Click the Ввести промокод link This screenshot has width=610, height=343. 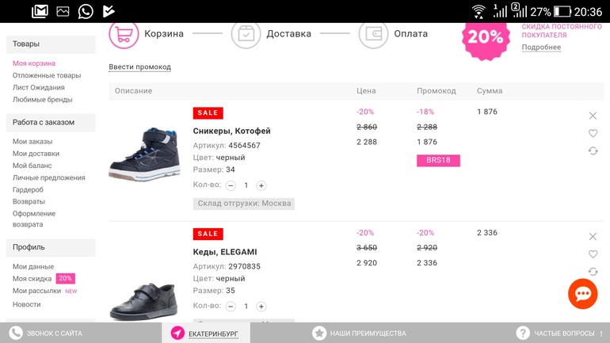pos(139,67)
